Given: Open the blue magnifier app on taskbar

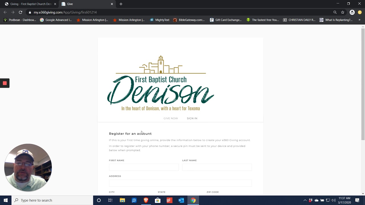Looking at the screenshot, I should [134, 200].
